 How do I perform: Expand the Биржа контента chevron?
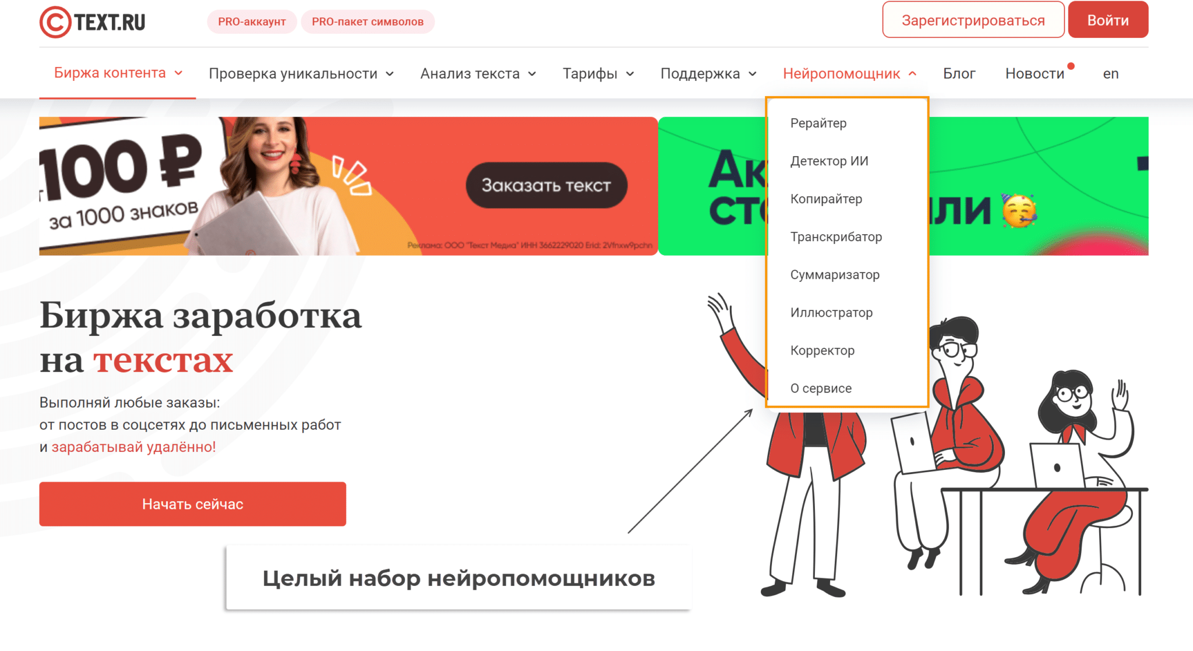[179, 73]
